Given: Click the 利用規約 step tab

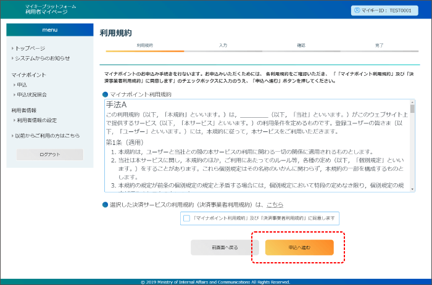Looking at the screenshot, I should (145, 46).
